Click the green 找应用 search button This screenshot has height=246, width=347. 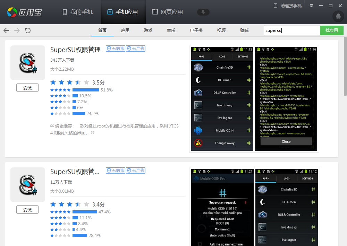coord(331,30)
